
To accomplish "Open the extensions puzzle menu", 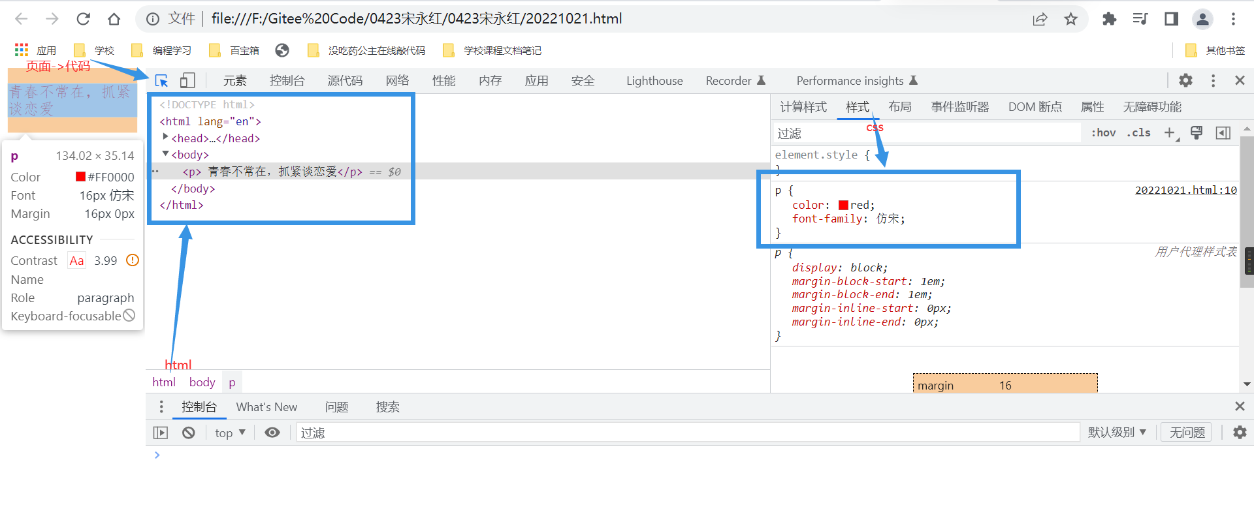I will pos(1109,19).
